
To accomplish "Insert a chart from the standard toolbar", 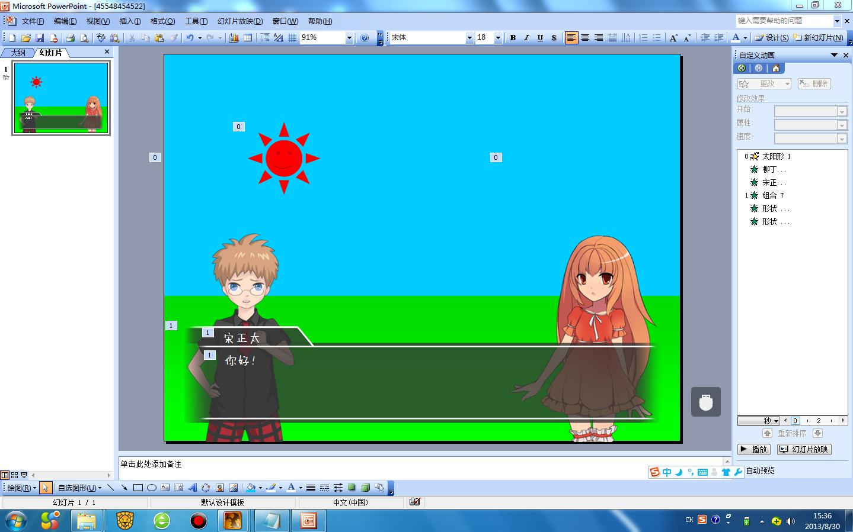I will (x=234, y=38).
